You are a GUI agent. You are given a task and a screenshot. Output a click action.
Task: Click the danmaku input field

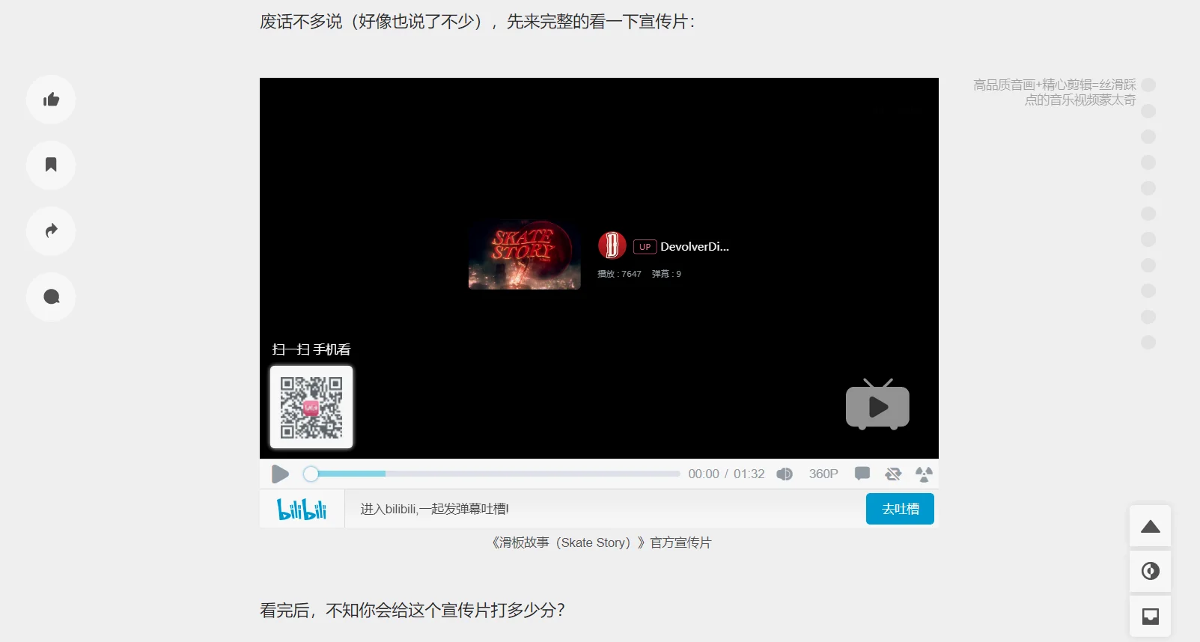pos(605,509)
